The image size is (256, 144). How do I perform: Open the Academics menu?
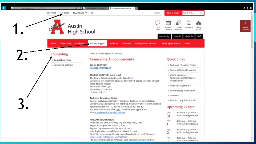pyautogui.click(x=80, y=43)
